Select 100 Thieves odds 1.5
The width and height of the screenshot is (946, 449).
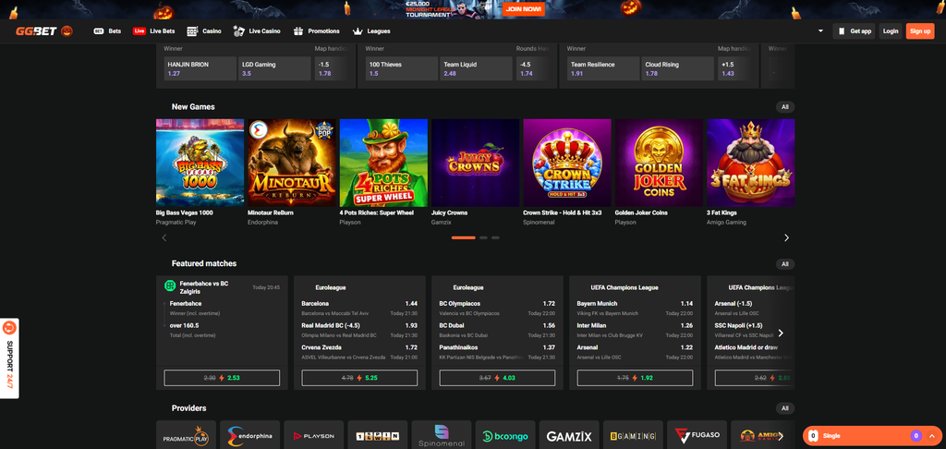click(x=402, y=68)
